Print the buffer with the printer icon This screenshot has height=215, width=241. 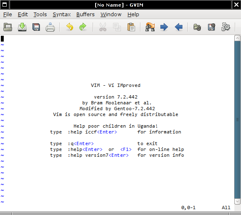[x=50, y=27]
